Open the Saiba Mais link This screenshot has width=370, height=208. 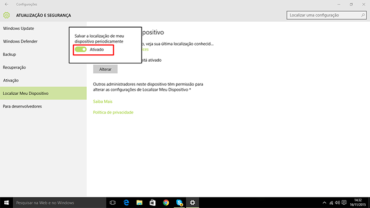[x=103, y=102]
